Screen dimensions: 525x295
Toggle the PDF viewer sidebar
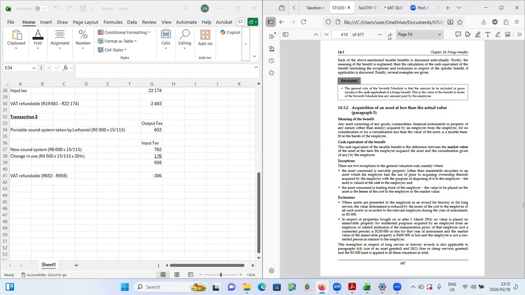click(285, 34)
